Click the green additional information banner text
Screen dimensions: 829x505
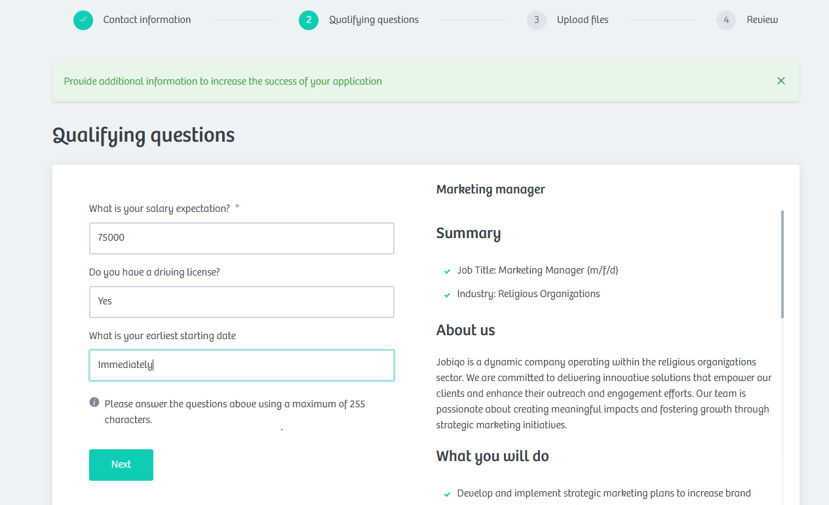pos(223,81)
